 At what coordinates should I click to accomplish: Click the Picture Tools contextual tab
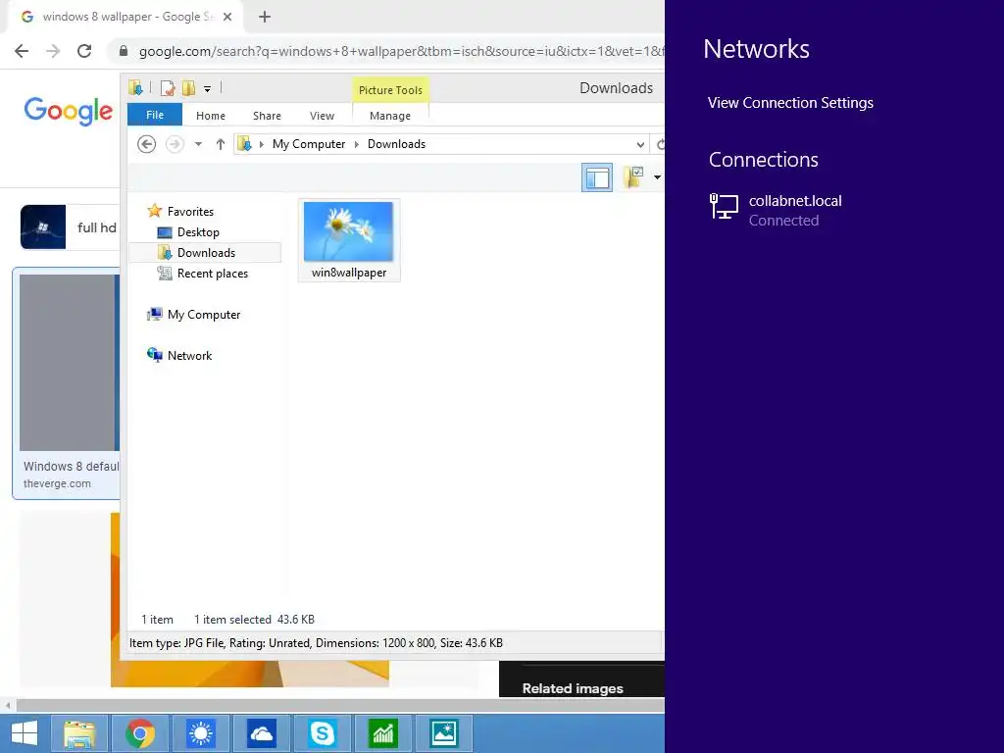pyautogui.click(x=390, y=90)
